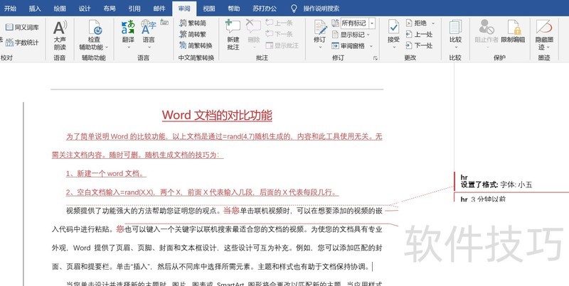The image size is (569, 286).
Task: Switch to the 引用 tab
Action: tap(134, 9)
